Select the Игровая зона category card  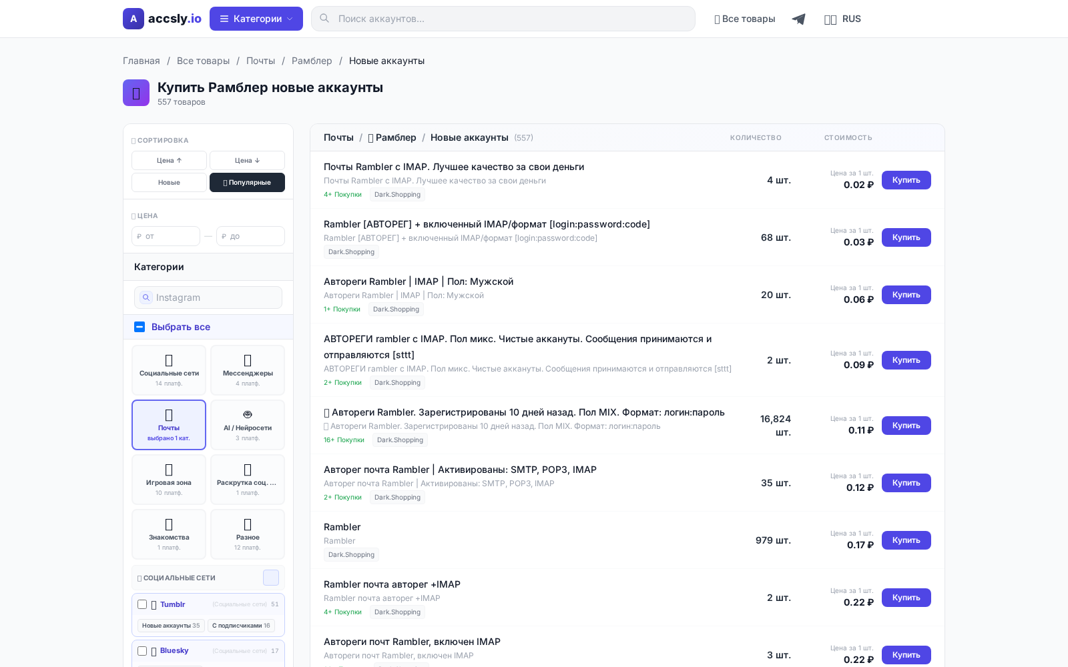tap(169, 480)
